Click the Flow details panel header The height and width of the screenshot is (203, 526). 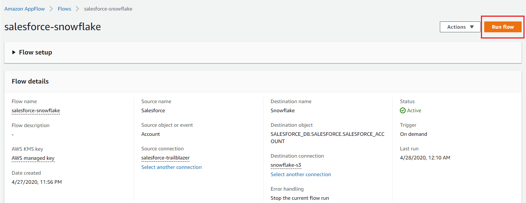[x=30, y=81]
